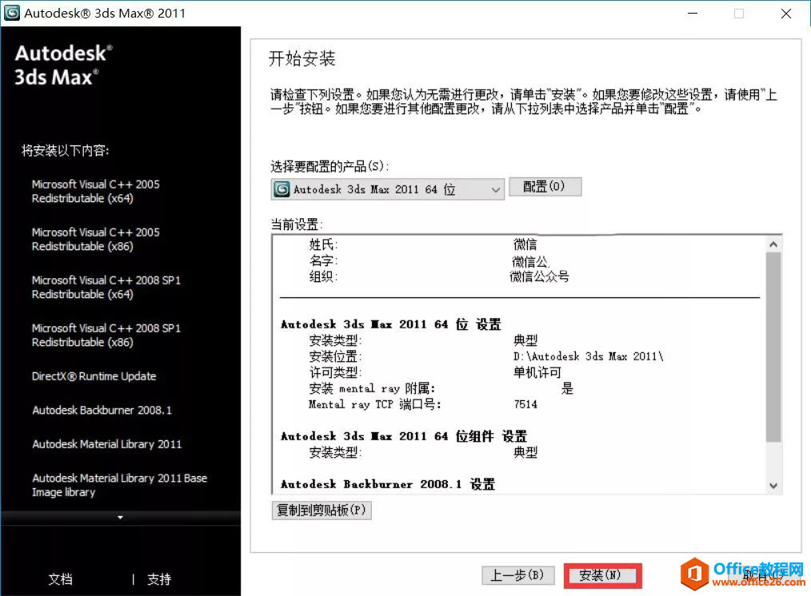
Task: Open the product selection dropdown (选择要配置的产品)
Action: [387, 189]
